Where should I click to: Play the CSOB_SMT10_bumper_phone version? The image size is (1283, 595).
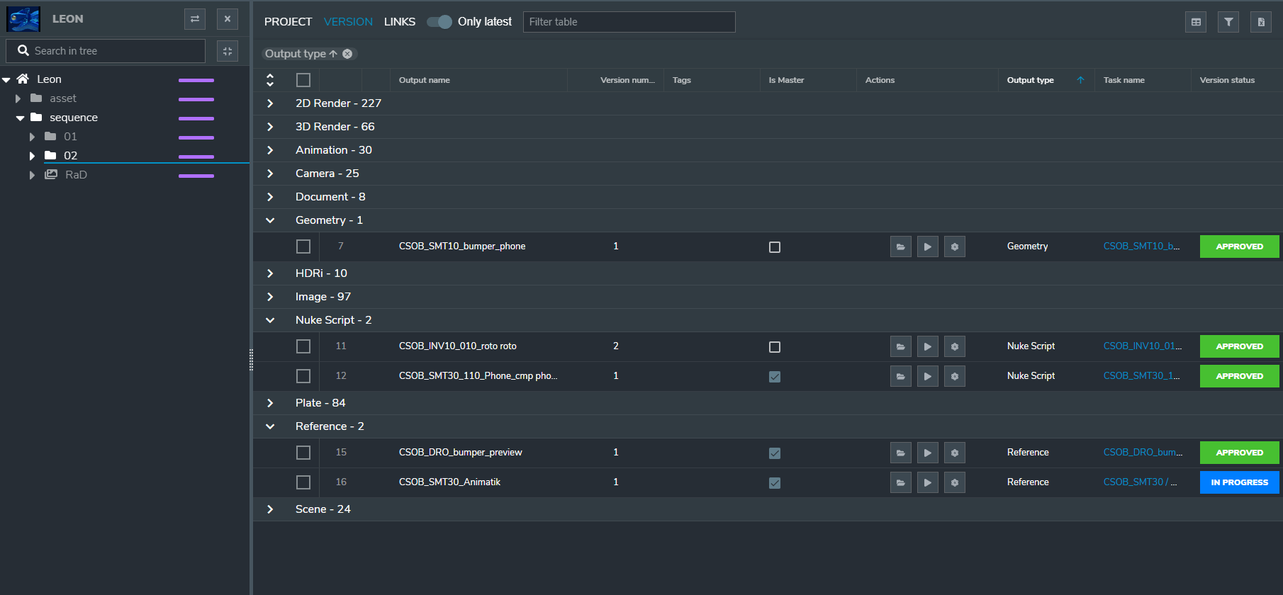pyautogui.click(x=928, y=246)
